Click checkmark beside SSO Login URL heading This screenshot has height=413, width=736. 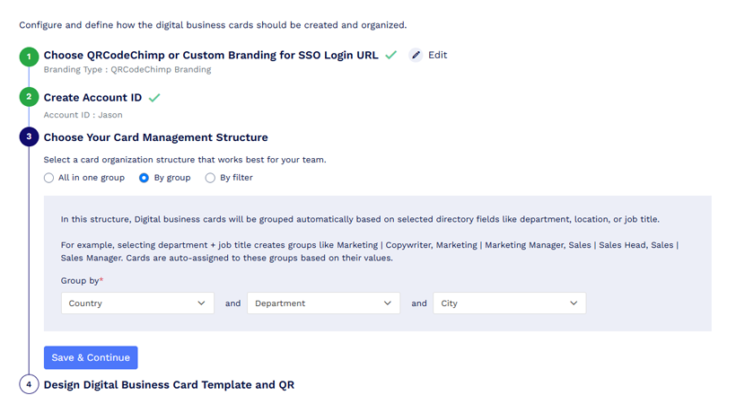(x=391, y=55)
